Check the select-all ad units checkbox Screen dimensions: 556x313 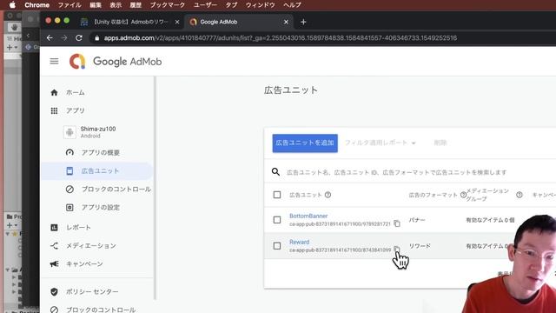(277, 195)
